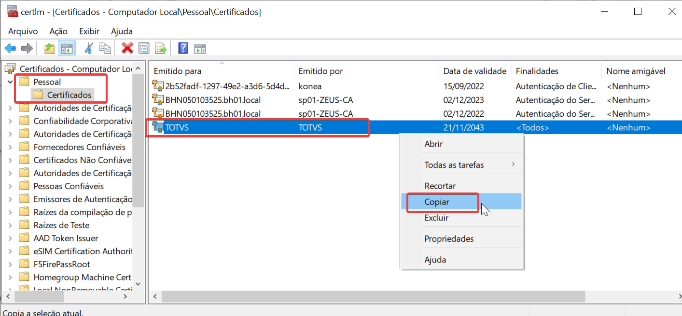The width and height of the screenshot is (682, 316).
Task: Click the Raízes de Teste folder icon
Action: 24,225
